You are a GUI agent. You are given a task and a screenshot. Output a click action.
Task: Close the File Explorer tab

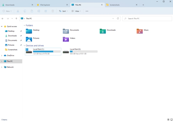pos(67,5)
